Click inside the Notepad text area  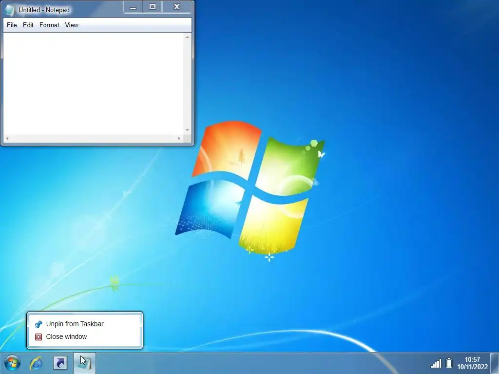pyautogui.click(x=93, y=84)
